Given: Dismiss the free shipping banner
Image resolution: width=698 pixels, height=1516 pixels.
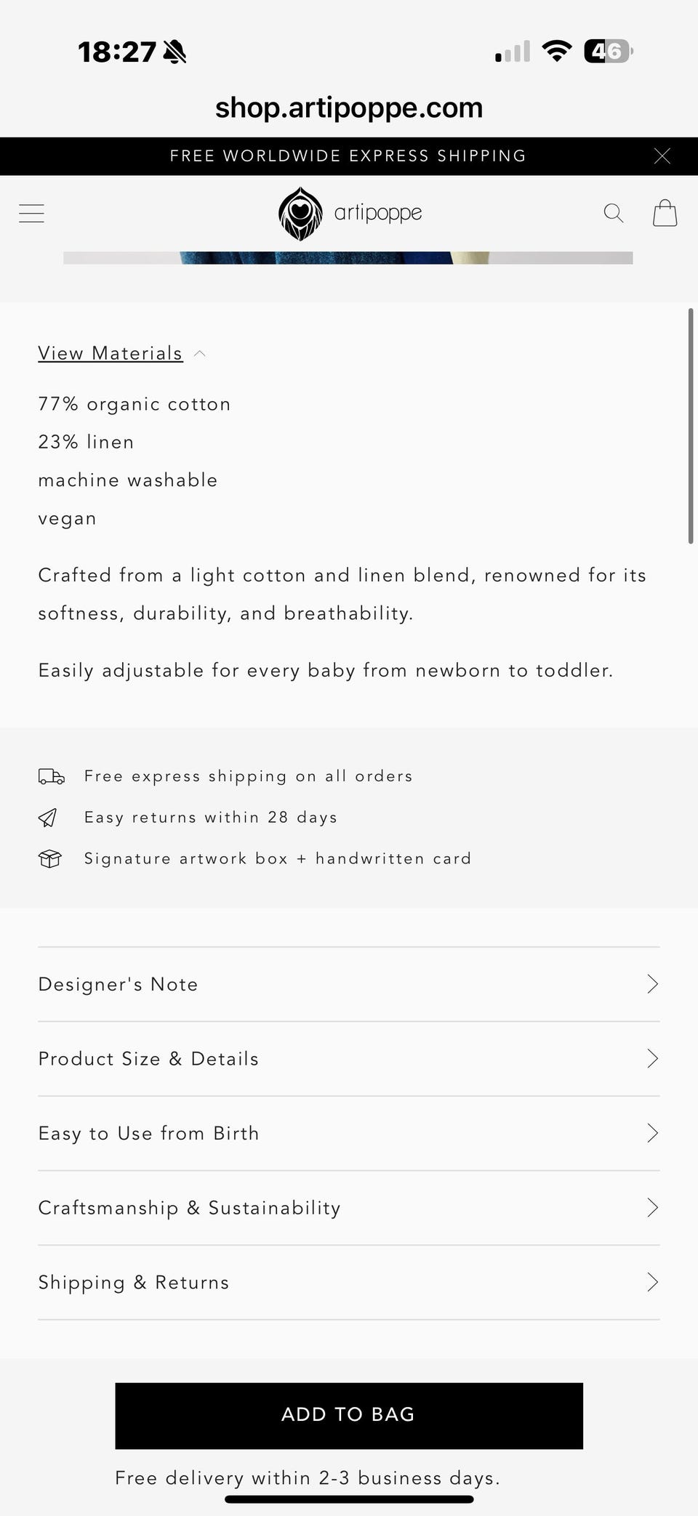Looking at the screenshot, I should (x=662, y=156).
